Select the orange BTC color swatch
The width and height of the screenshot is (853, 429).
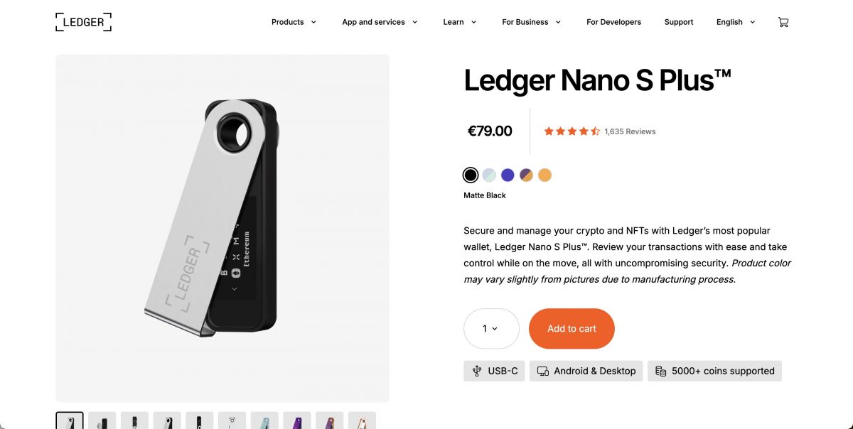point(544,175)
